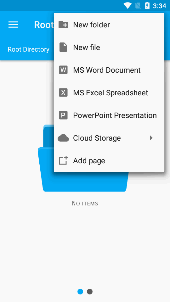Click the Excel 'X' icon
Screen dimensions: 170x302
pyautogui.click(x=63, y=92)
